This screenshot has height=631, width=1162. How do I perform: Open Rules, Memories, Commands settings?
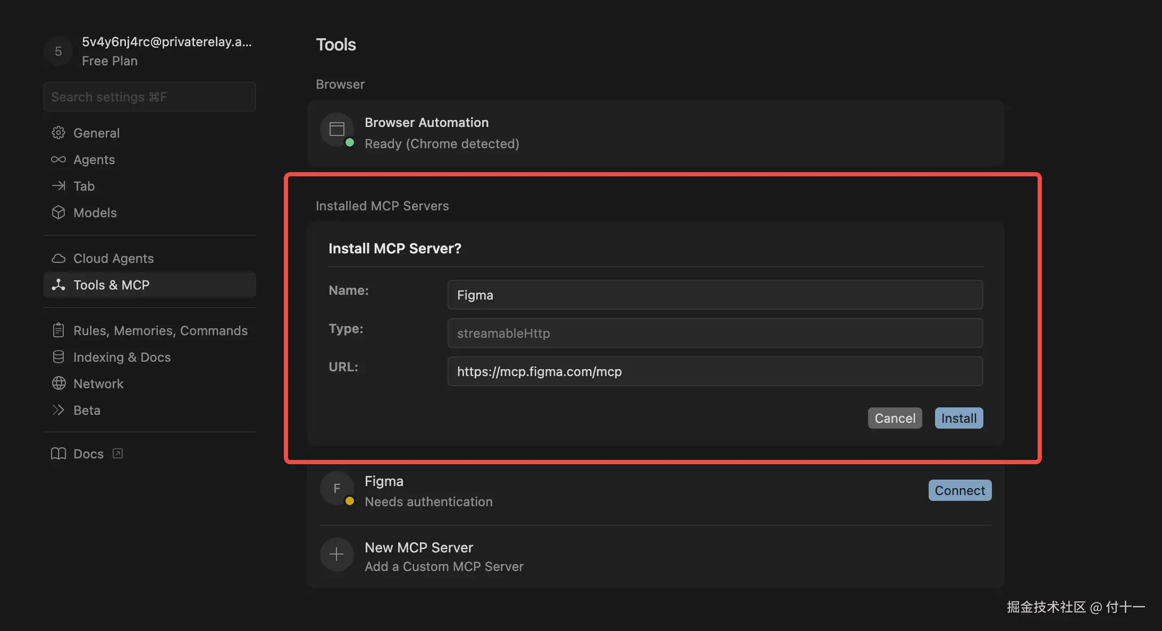pos(160,330)
